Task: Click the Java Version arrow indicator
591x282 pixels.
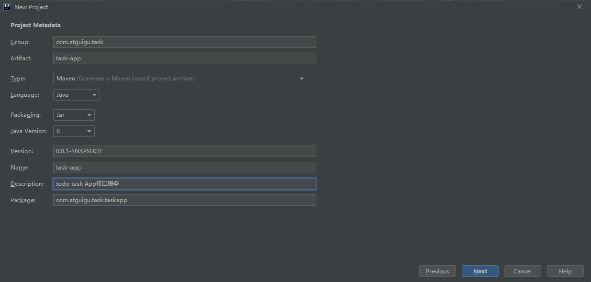Action: (x=89, y=131)
